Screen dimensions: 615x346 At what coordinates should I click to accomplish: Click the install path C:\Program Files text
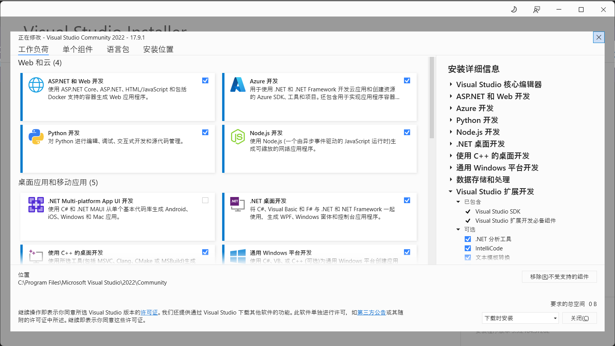pos(92,283)
